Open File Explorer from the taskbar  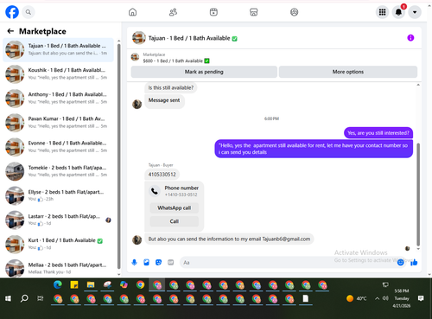[x=91, y=284]
